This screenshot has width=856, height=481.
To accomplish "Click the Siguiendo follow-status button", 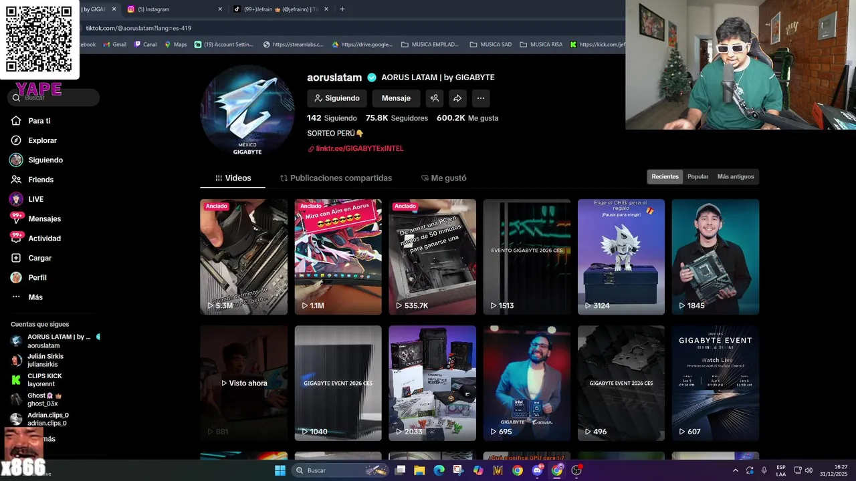I will click(x=337, y=98).
